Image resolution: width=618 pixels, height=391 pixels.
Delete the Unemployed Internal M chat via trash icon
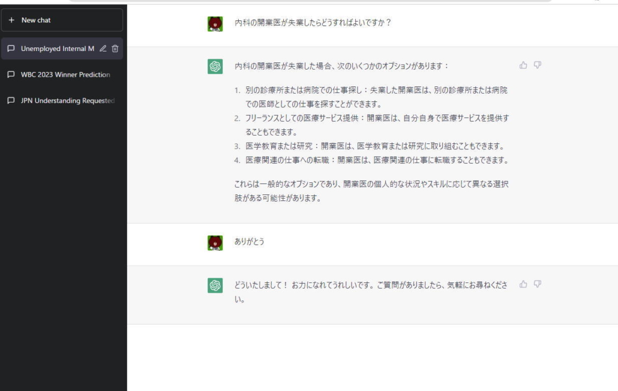coord(115,49)
